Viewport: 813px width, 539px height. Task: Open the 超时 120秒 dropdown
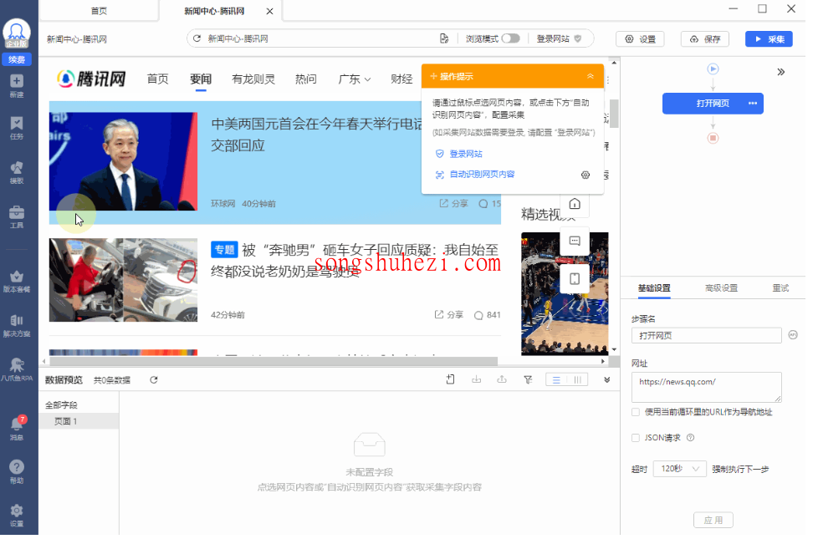tap(679, 469)
